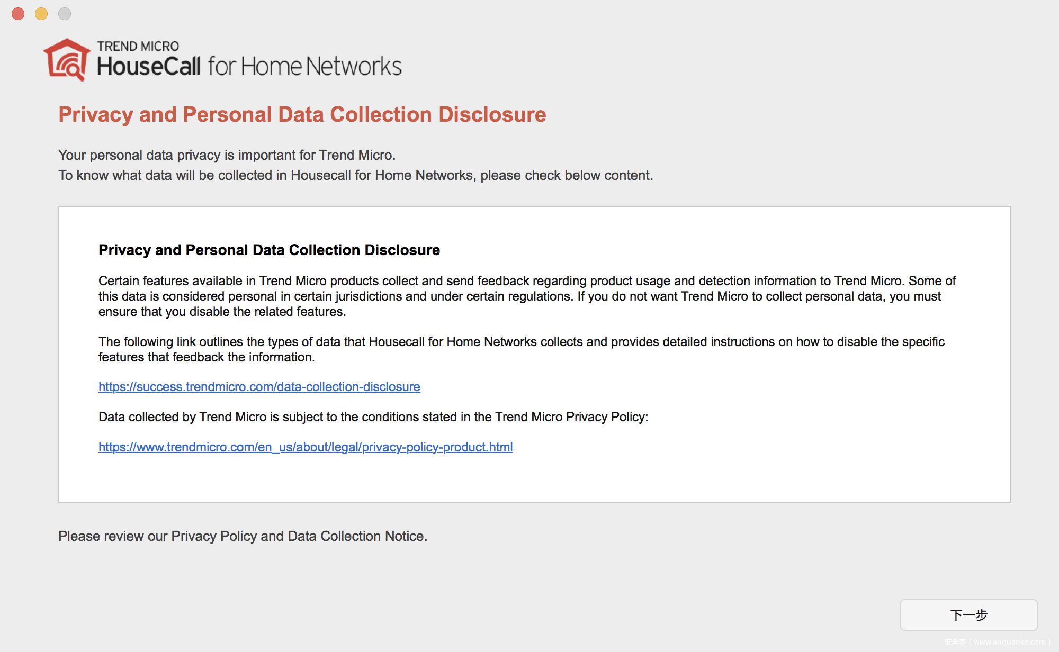Image resolution: width=1059 pixels, height=652 pixels.
Task: Click the "Please review our Privacy Policy" notice
Action: point(243,536)
